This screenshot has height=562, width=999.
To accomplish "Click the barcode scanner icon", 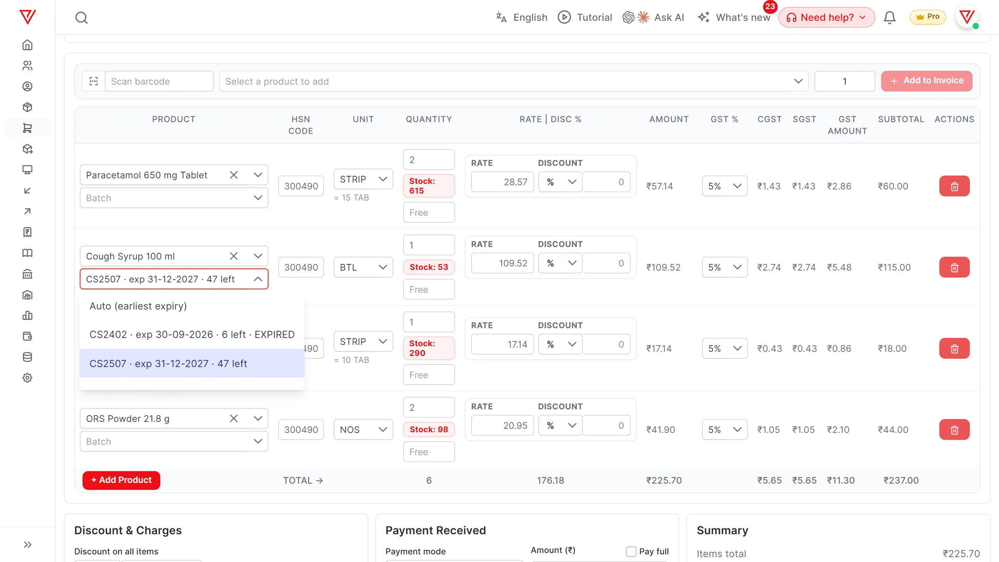I will pos(94,81).
